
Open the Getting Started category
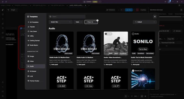coord(35,41)
